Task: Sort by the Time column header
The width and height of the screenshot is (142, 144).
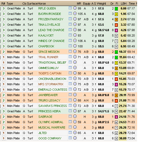Action: 132,4
